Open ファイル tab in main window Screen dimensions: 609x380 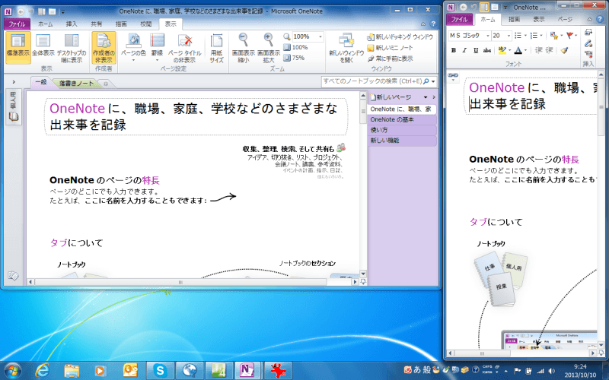coord(17,24)
